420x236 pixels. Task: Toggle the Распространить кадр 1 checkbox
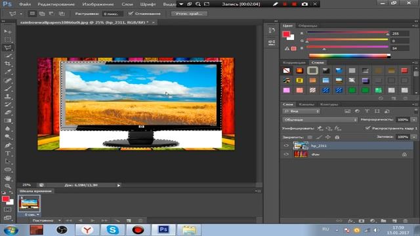tap(367, 128)
